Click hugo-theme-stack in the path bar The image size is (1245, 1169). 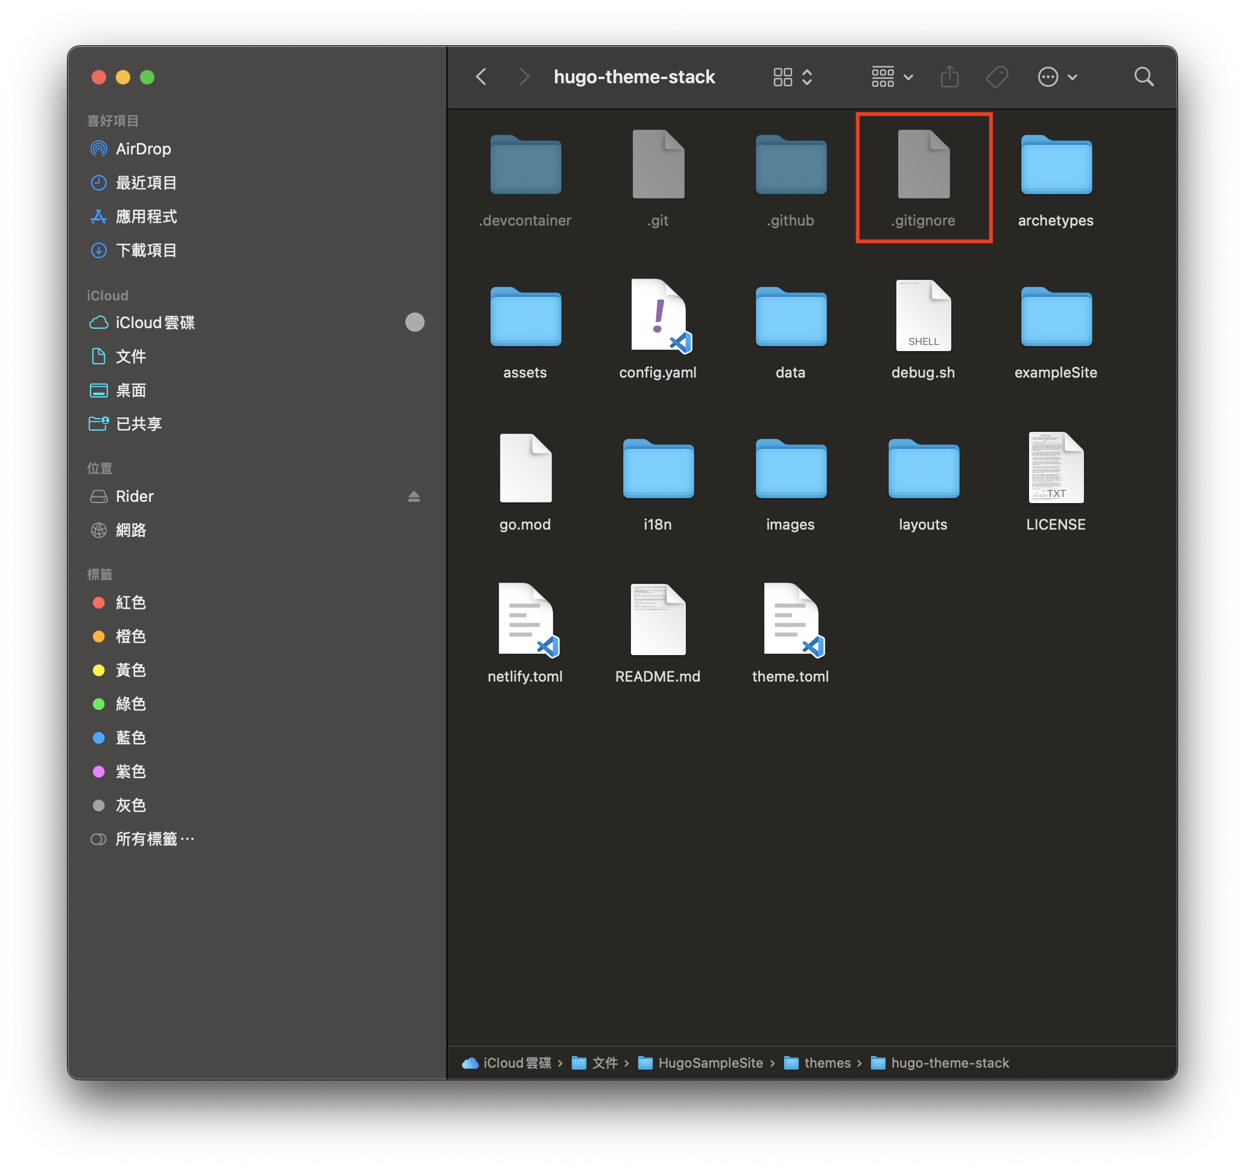940,1063
